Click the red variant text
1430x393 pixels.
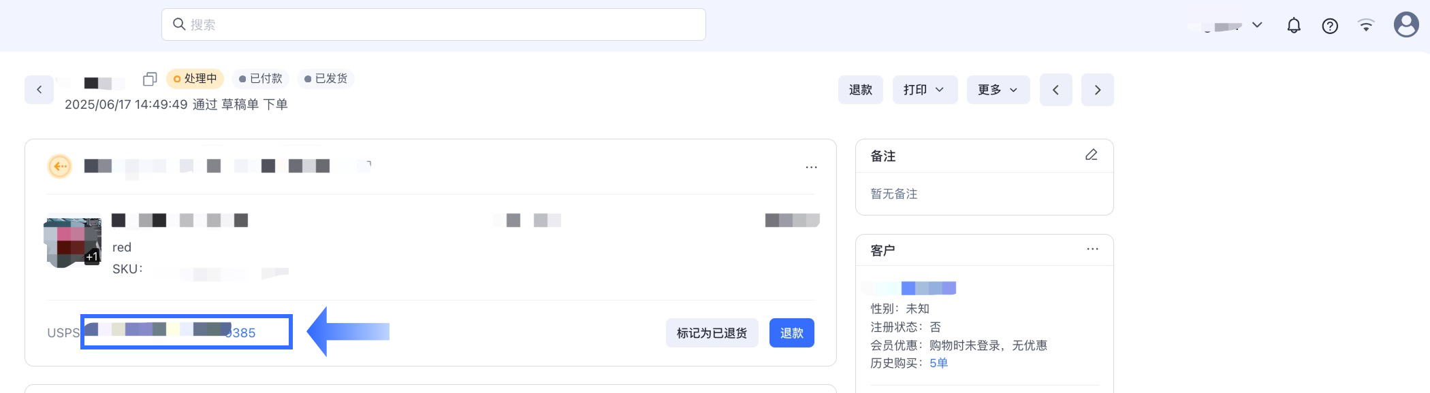point(122,247)
